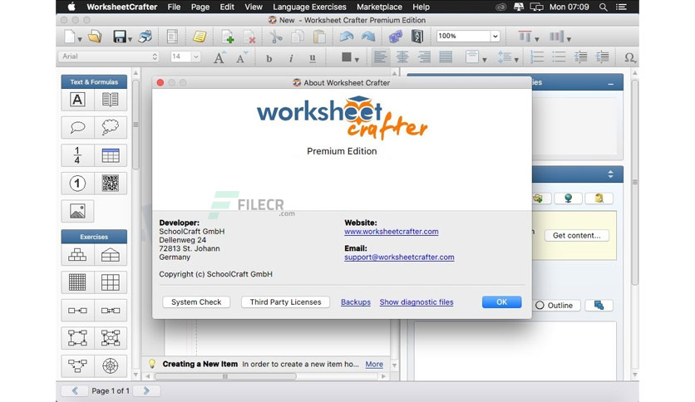
Task: Open the File menu
Action: [x=174, y=7]
